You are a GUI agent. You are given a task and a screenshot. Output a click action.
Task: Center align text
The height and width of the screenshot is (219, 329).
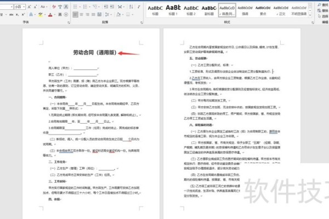(81, 15)
